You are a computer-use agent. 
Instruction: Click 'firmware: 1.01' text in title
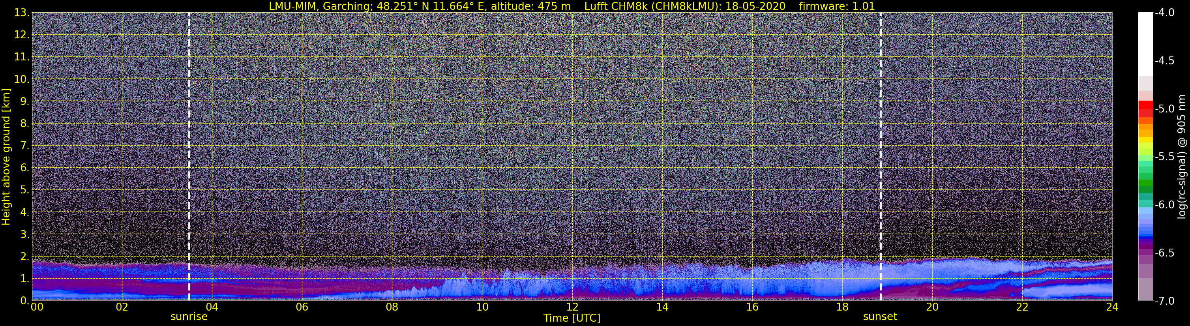coord(837,6)
